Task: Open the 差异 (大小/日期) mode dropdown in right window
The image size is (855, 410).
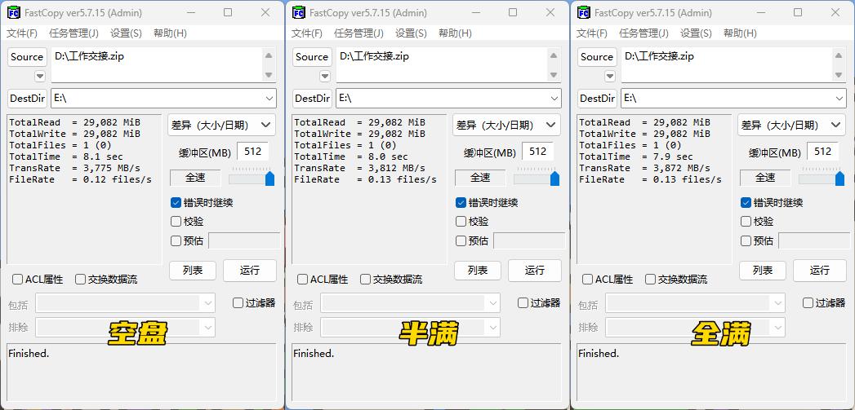Action: [792, 126]
